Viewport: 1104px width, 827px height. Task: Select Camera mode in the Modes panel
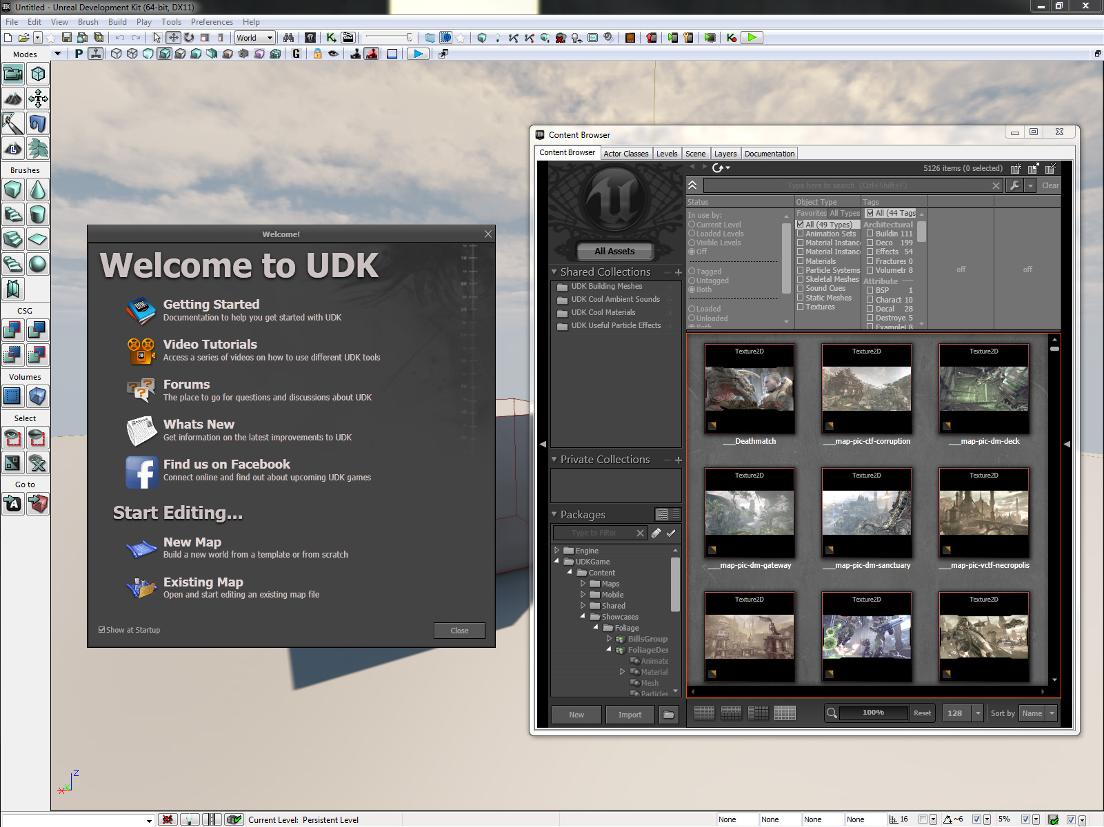[x=13, y=74]
